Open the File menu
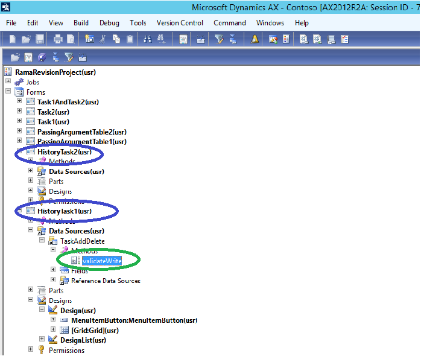Image resolution: width=421 pixels, height=362 pixels. click(x=11, y=23)
